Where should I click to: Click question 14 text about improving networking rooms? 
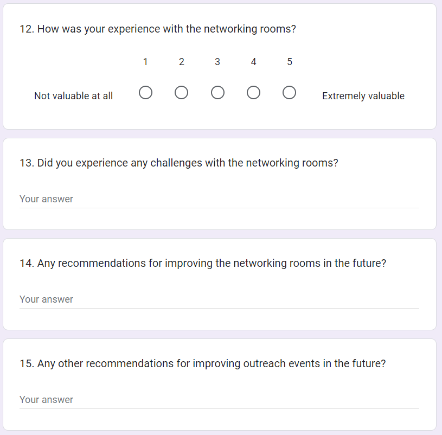[x=203, y=263]
